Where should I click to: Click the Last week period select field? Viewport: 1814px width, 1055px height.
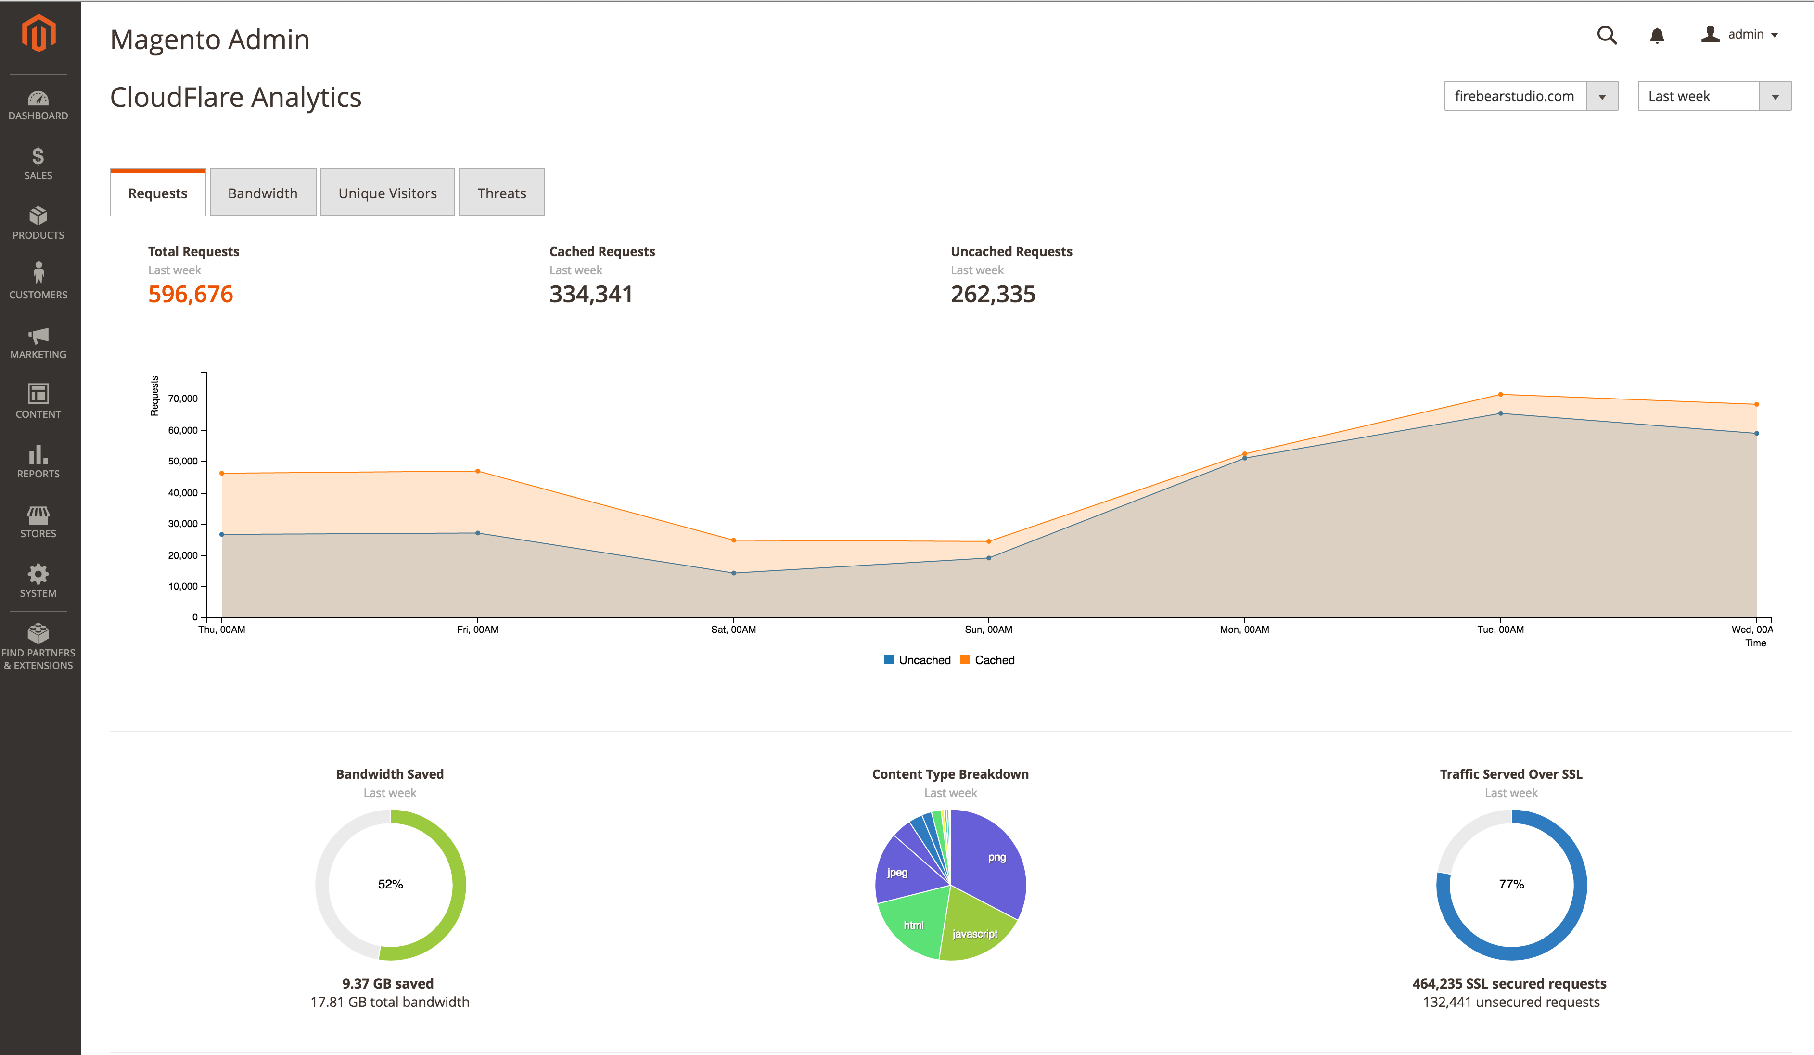[x=1714, y=96]
